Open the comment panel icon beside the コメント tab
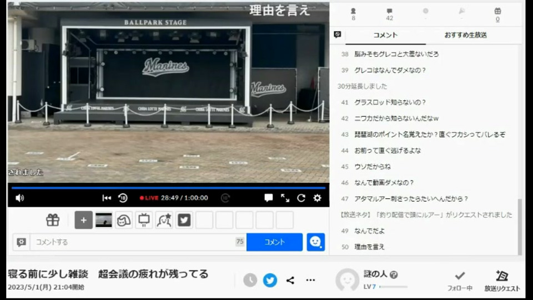The width and height of the screenshot is (533, 300). pyautogui.click(x=337, y=34)
